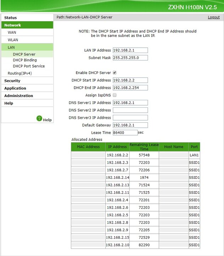
Task: Toggle the Enable DHCP Server checkbox
Action: (115, 73)
